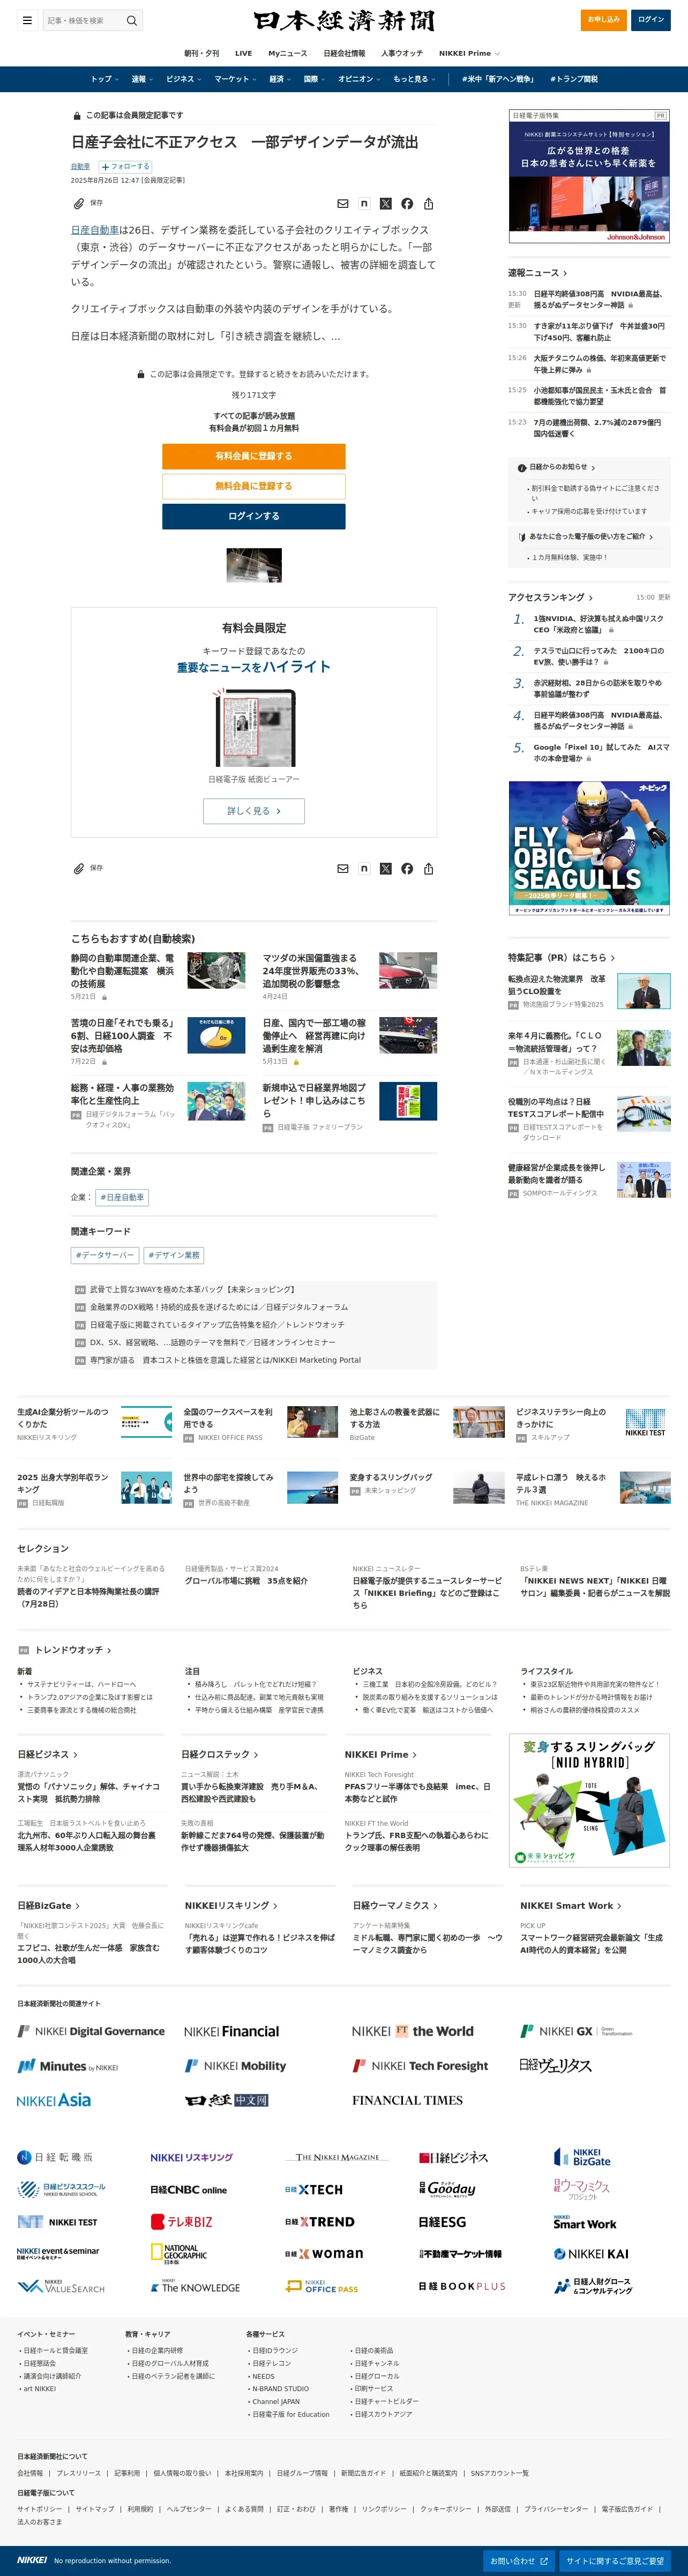Click お問い合わせ footer button
The image size is (688, 2576).
point(518,2561)
